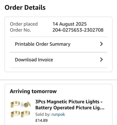Select the Download Invoice row
The height and width of the screenshot is (125, 117).
58,60
